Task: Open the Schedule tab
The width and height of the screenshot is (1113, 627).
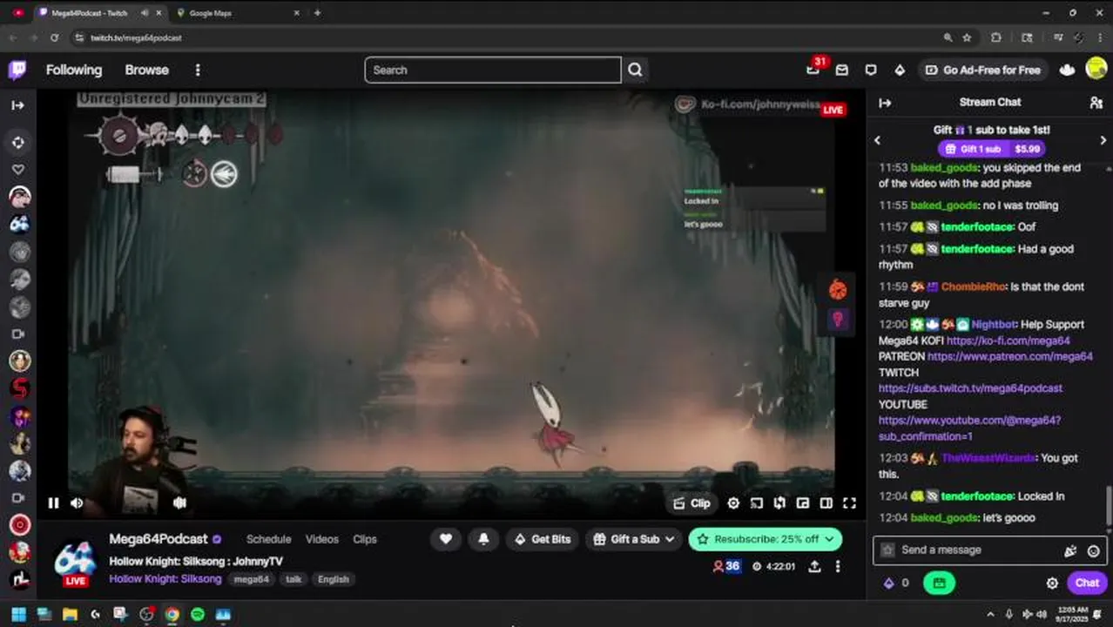Action: [268, 539]
